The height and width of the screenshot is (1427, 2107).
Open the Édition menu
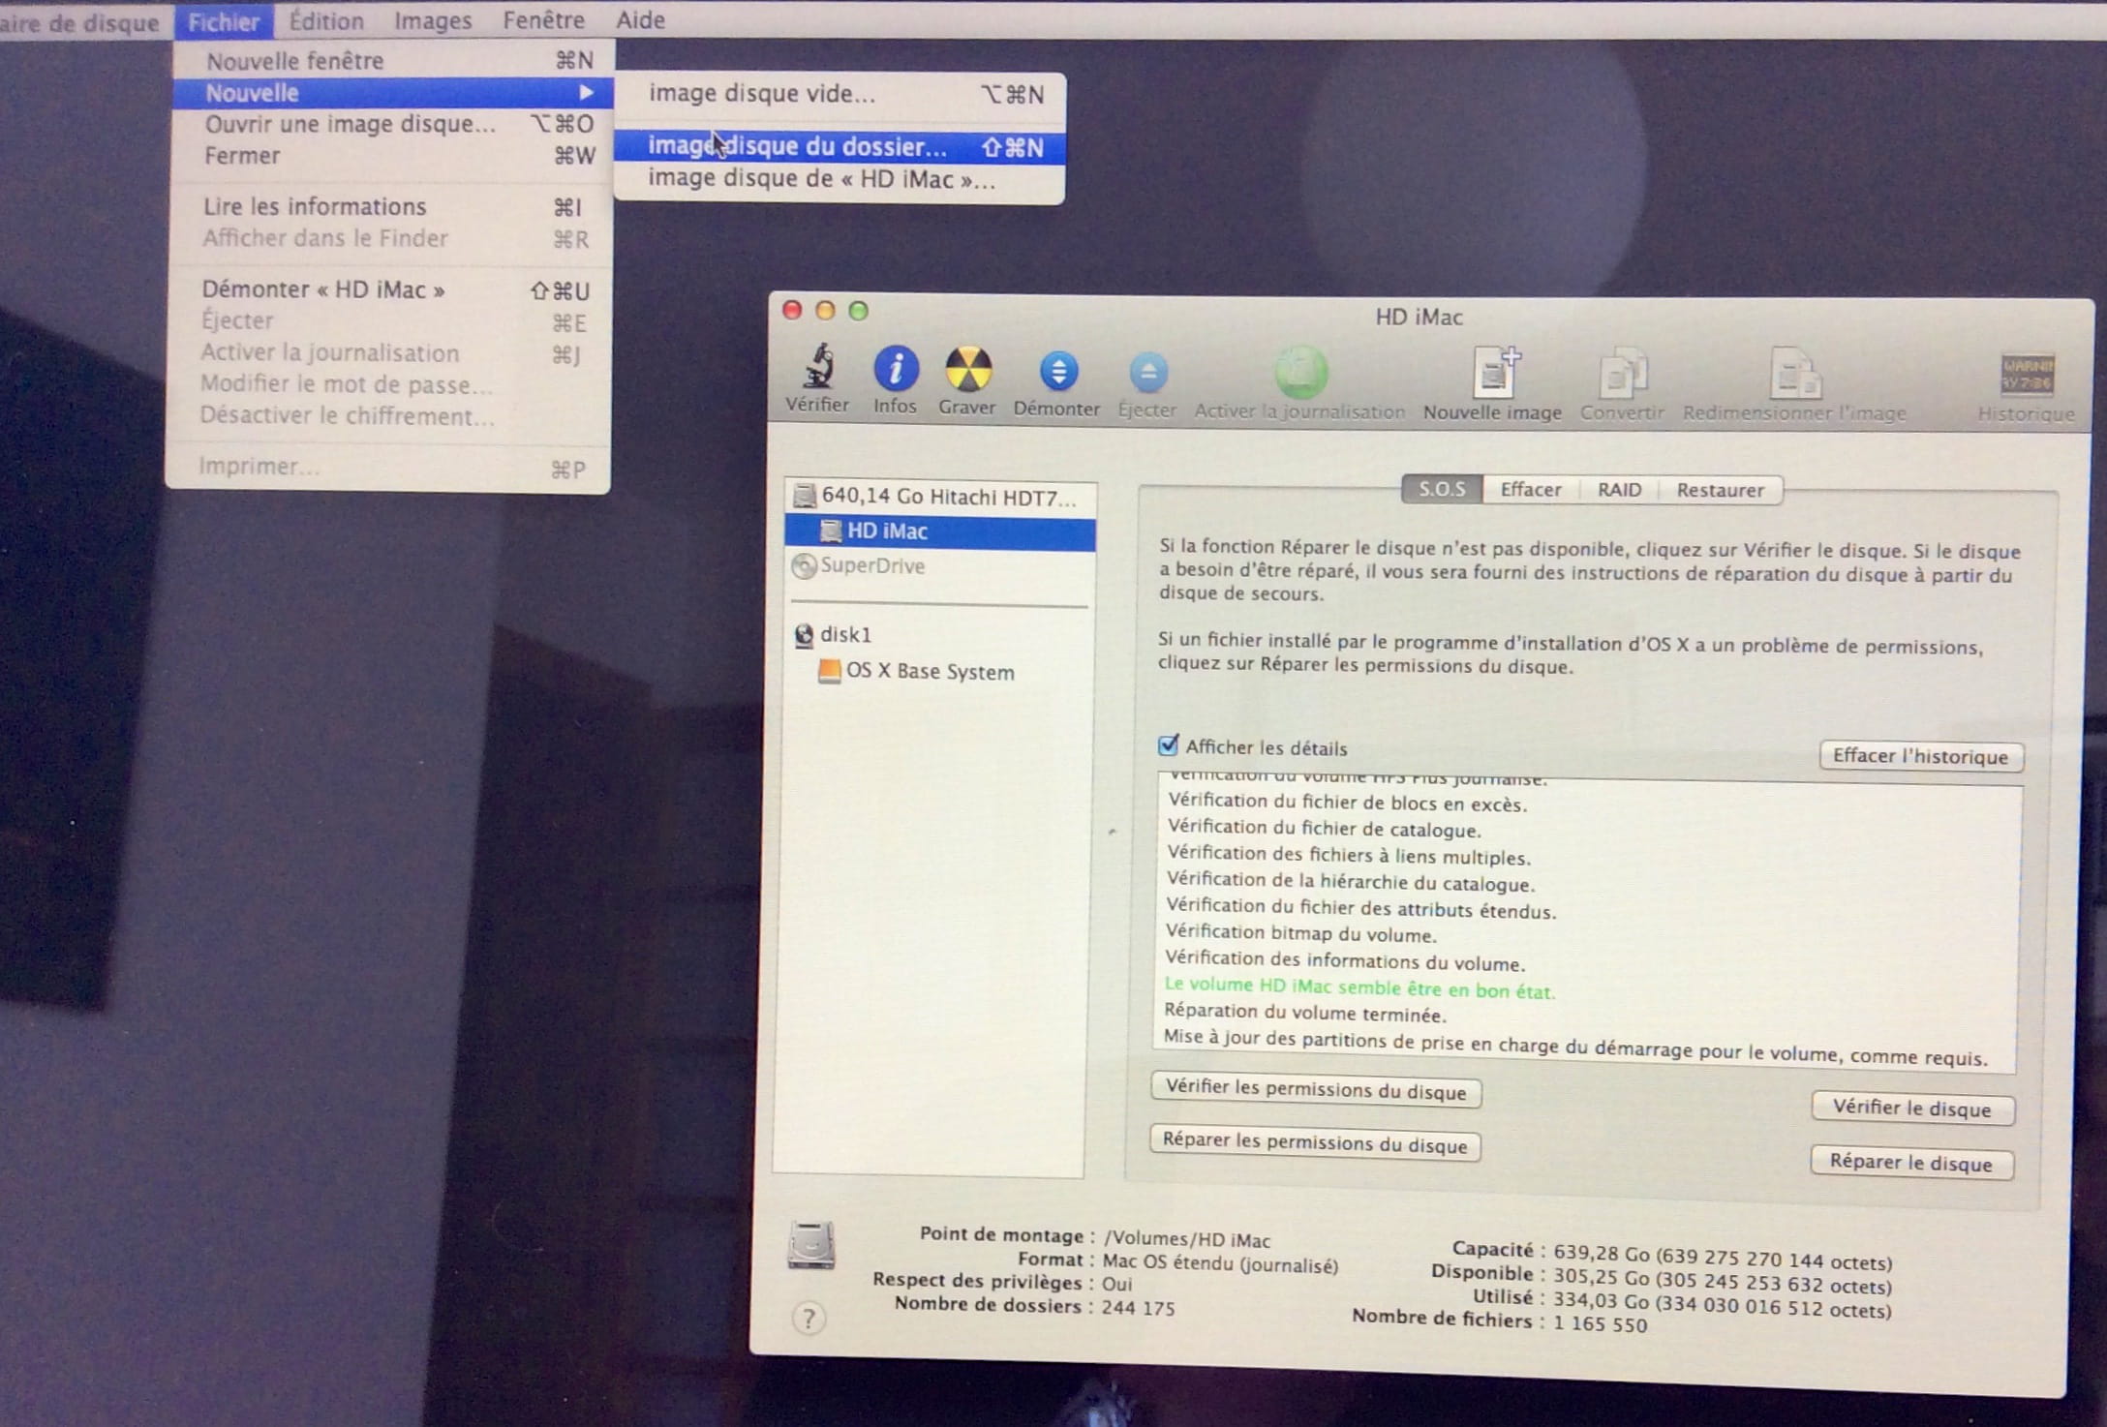point(326,20)
